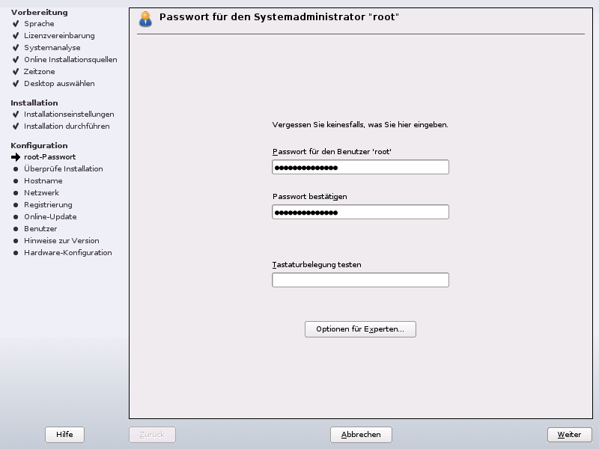The height and width of the screenshot is (449, 599).
Task: Click the Desktop auswählen step label
Action: point(59,84)
